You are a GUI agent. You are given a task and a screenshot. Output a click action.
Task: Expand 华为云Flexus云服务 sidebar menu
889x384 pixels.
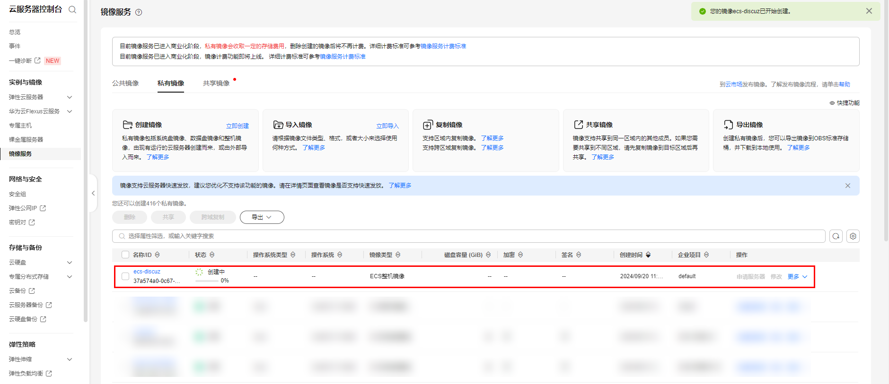tap(70, 111)
